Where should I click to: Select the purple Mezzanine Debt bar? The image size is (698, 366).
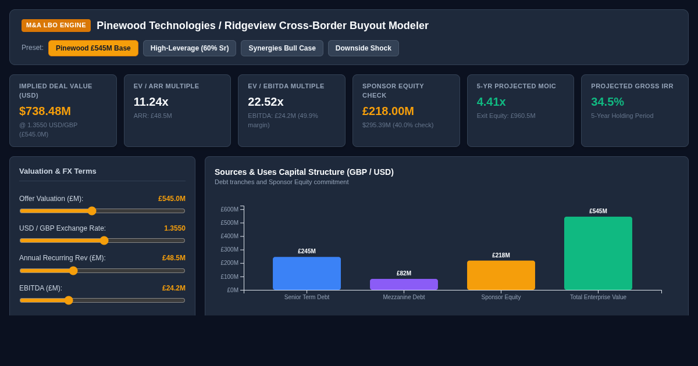(404, 285)
